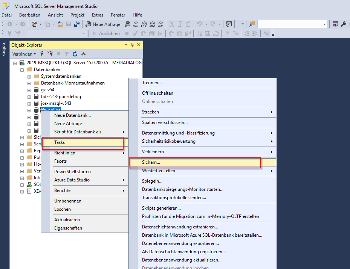Click the Parse checkmark icon in query toolbar
The image size is (350, 269).
coord(135,33)
